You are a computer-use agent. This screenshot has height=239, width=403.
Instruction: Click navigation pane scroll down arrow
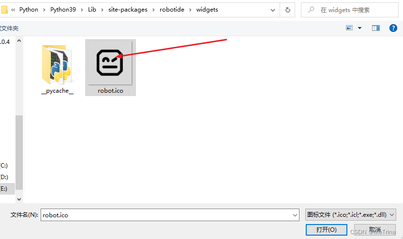19,199
